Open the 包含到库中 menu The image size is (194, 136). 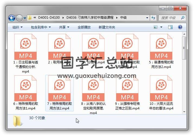pyautogui.click(x=41, y=27)
